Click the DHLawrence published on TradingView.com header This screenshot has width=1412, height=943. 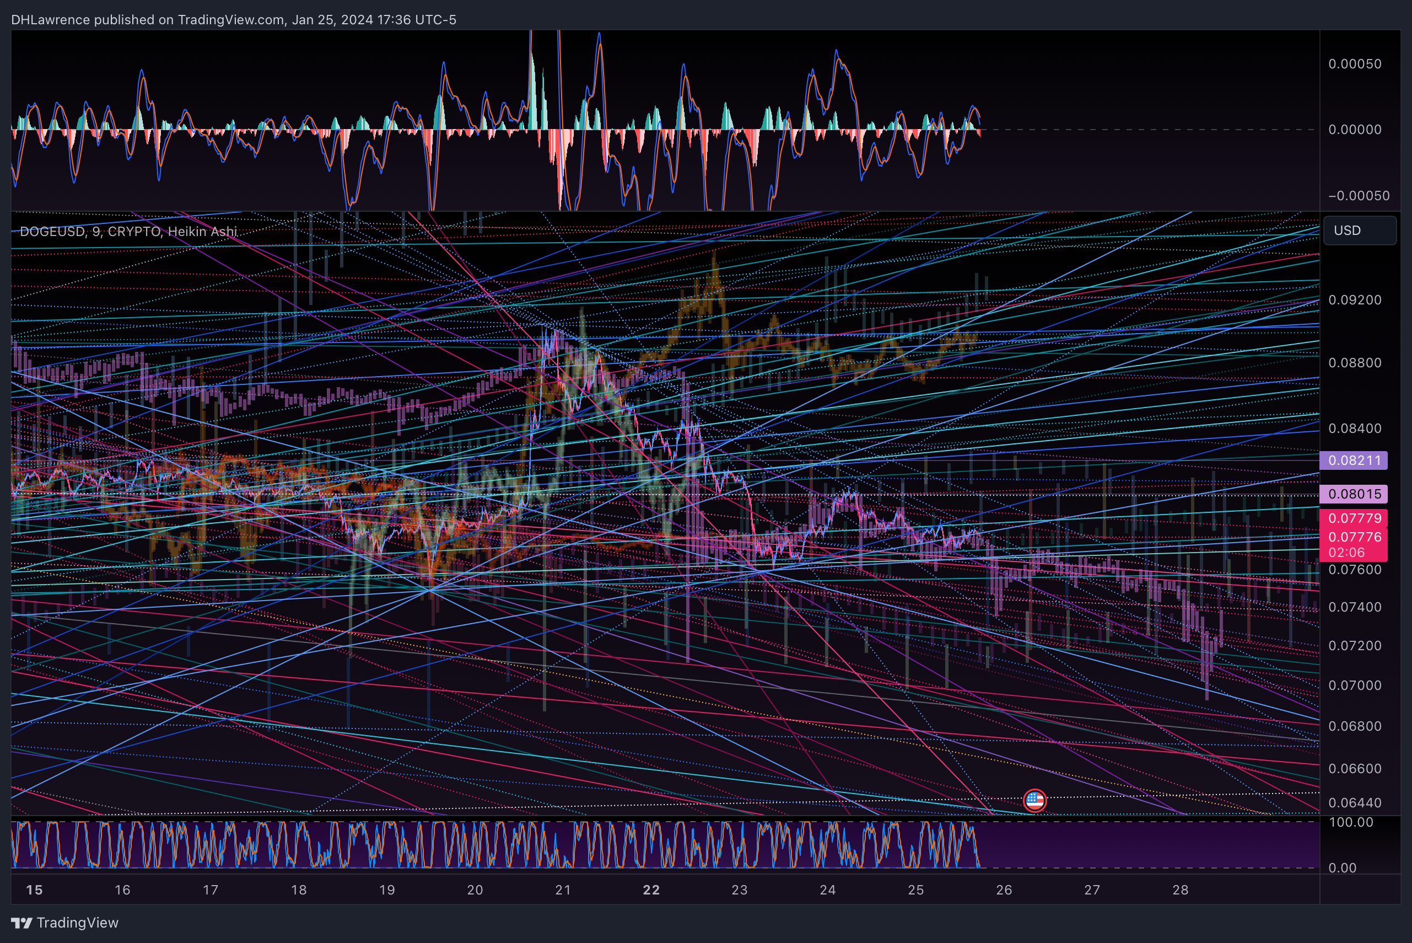(x=234, y=20)
